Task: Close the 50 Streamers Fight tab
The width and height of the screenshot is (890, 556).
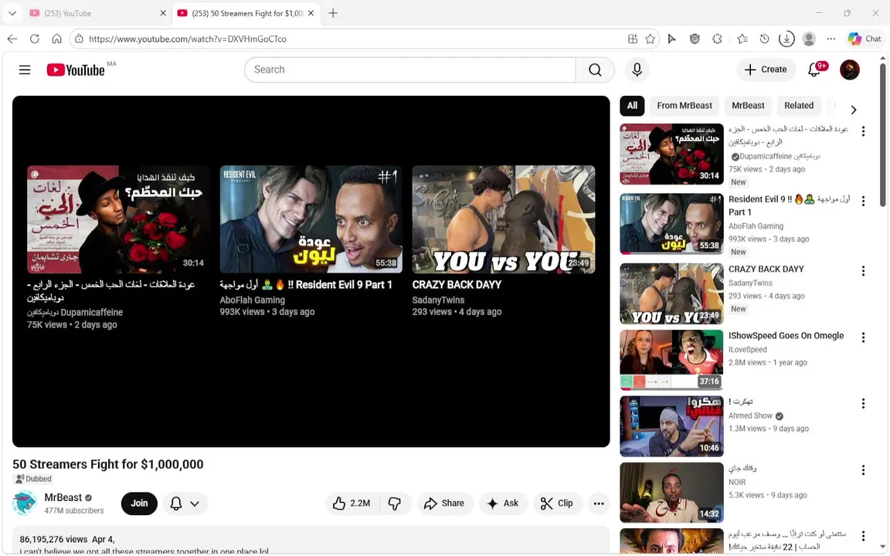Action: click(311, 12)
